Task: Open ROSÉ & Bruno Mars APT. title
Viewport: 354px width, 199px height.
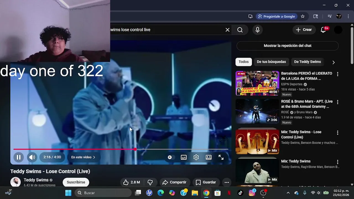Action: pos(307,104)
